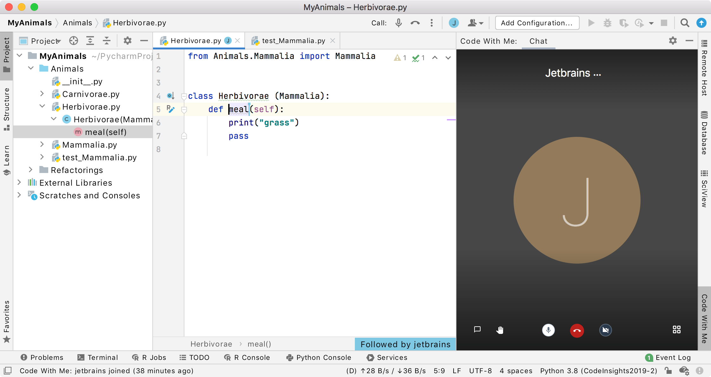Image resolution: width=711 pixels, height=377 pixels.
Task: Toggle the checkmark indicator next to line 1
Action: point(416,57)
